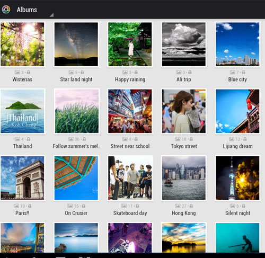
Task: Click the Picasa app logo icon
Action: (x=6, y=10)
